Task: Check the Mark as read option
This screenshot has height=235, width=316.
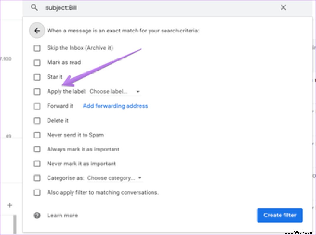Action: [37, 63]
